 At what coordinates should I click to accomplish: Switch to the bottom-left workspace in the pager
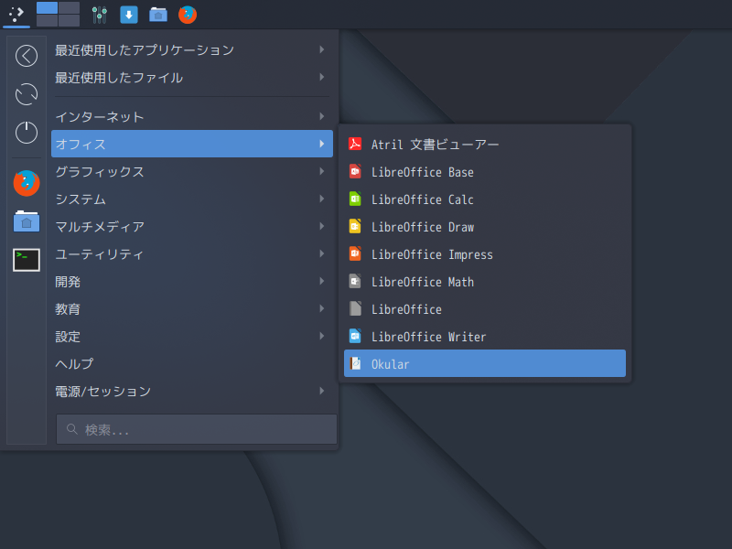(x=48, y=20)
